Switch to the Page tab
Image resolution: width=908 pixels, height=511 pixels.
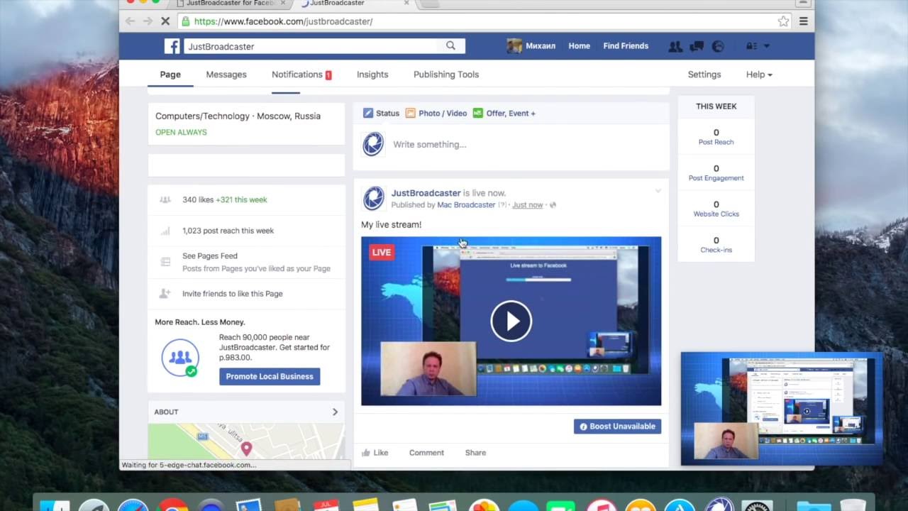point(170,75)
